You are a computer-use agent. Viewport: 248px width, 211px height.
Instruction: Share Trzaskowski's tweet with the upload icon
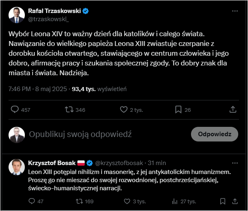(x=233, y=109)
